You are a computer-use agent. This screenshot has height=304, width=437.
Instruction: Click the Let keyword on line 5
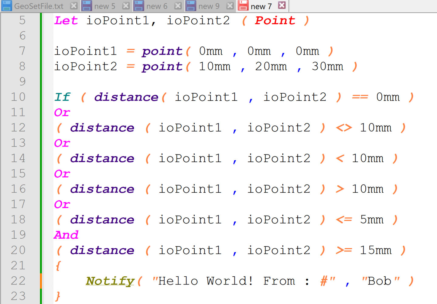pos(66,21)
